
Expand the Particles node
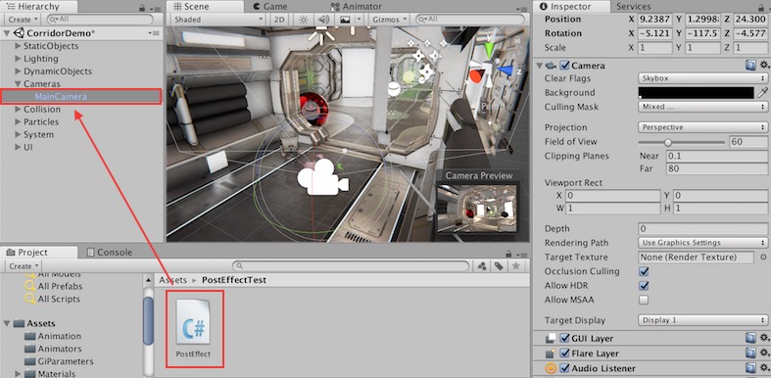[19, 121]
